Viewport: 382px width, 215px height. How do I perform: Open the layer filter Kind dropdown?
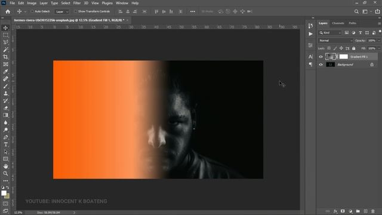330,33
